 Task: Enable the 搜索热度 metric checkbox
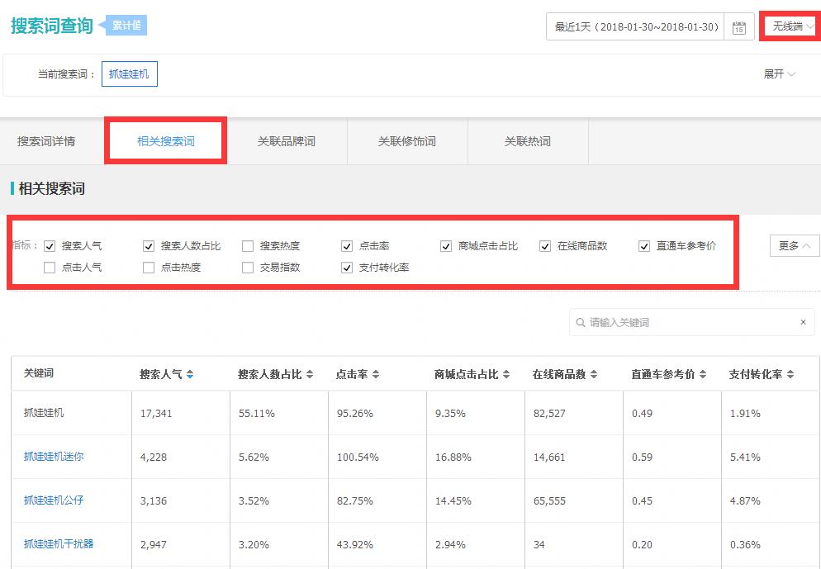coord(248,245)
